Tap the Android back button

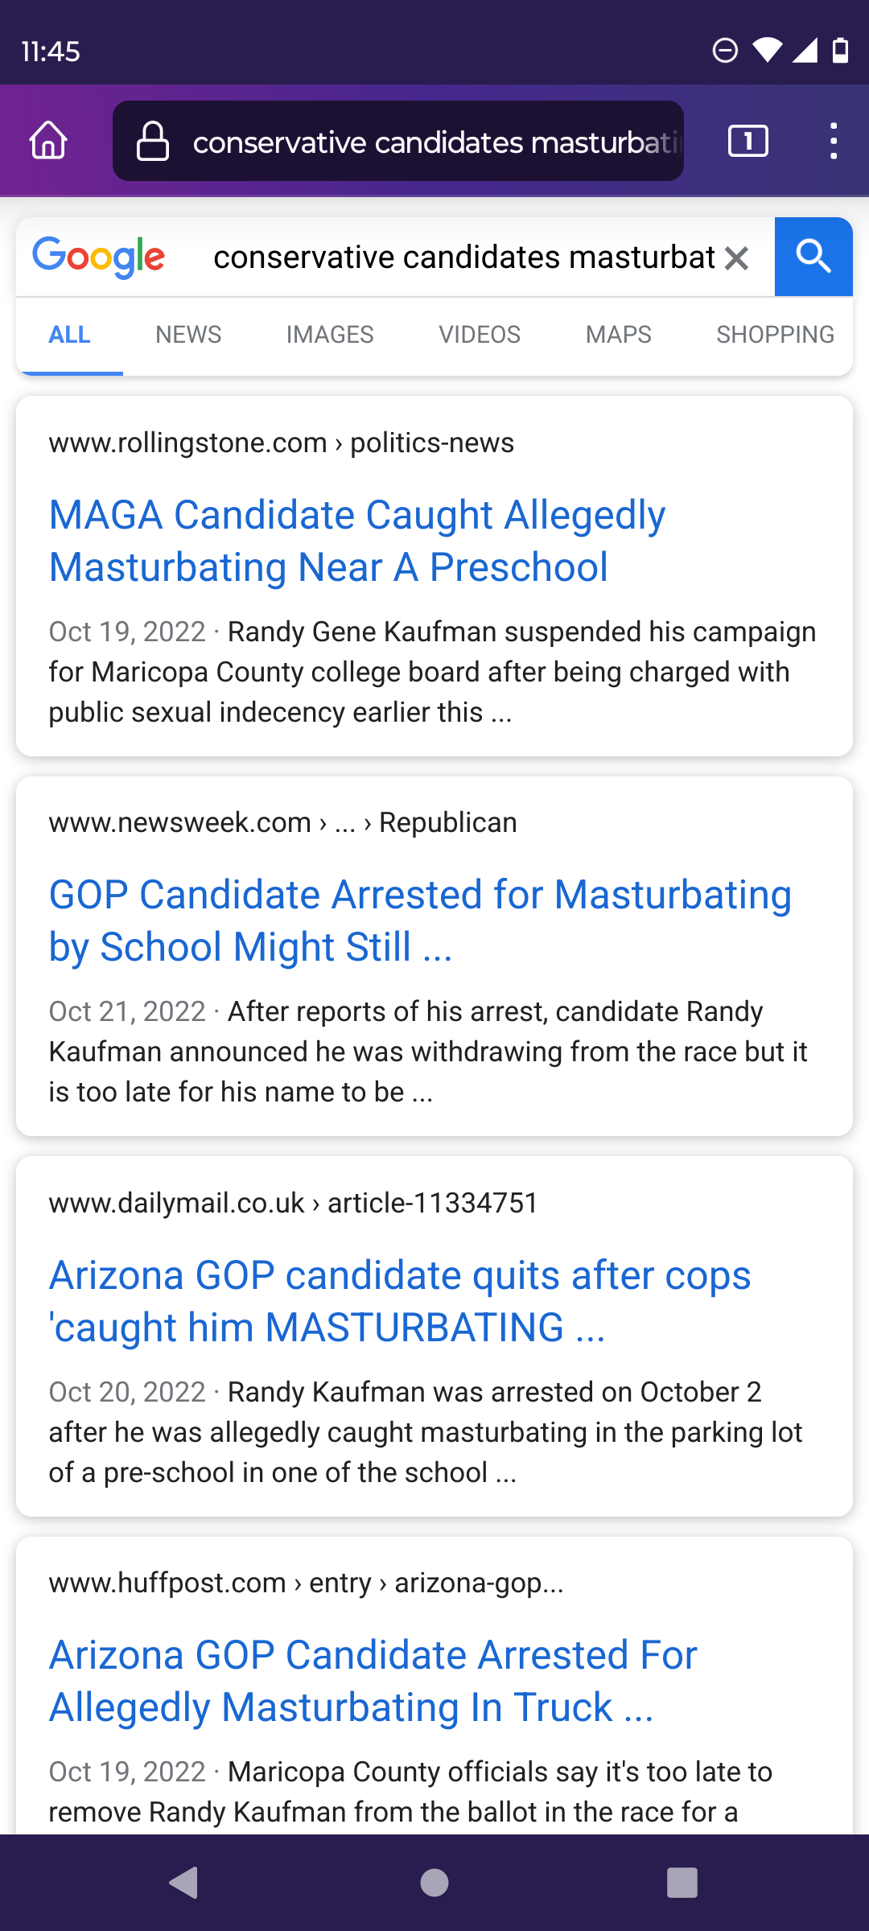coord(184,1883)
